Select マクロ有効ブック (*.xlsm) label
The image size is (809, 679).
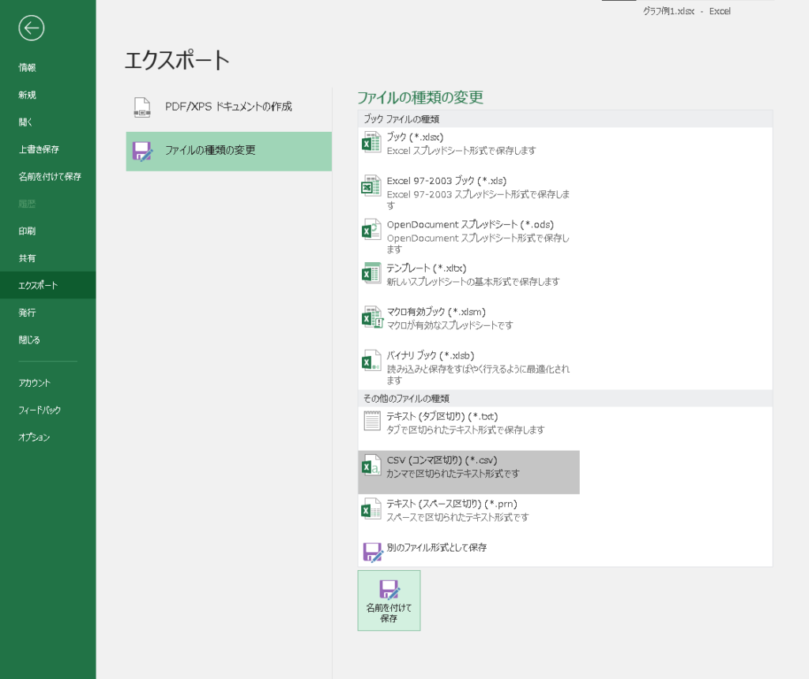(436, 312)
